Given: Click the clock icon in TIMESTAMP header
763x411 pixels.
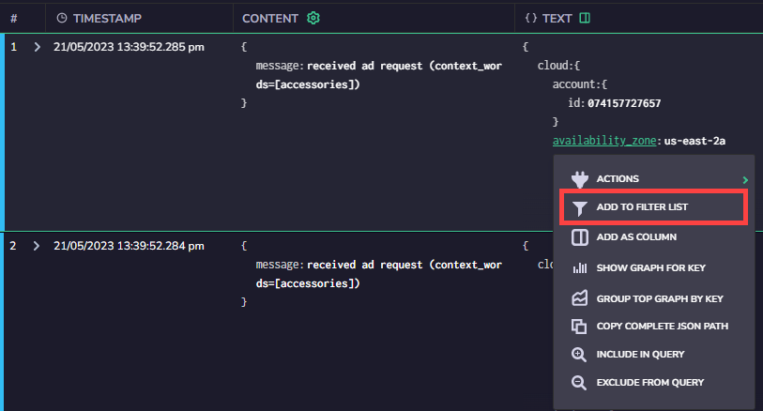Looking at the screenshot, I should tap(62, 18).
